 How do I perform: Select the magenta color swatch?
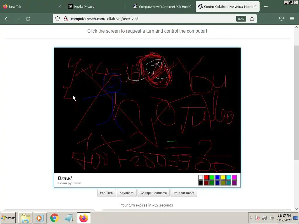coord(234,177)
